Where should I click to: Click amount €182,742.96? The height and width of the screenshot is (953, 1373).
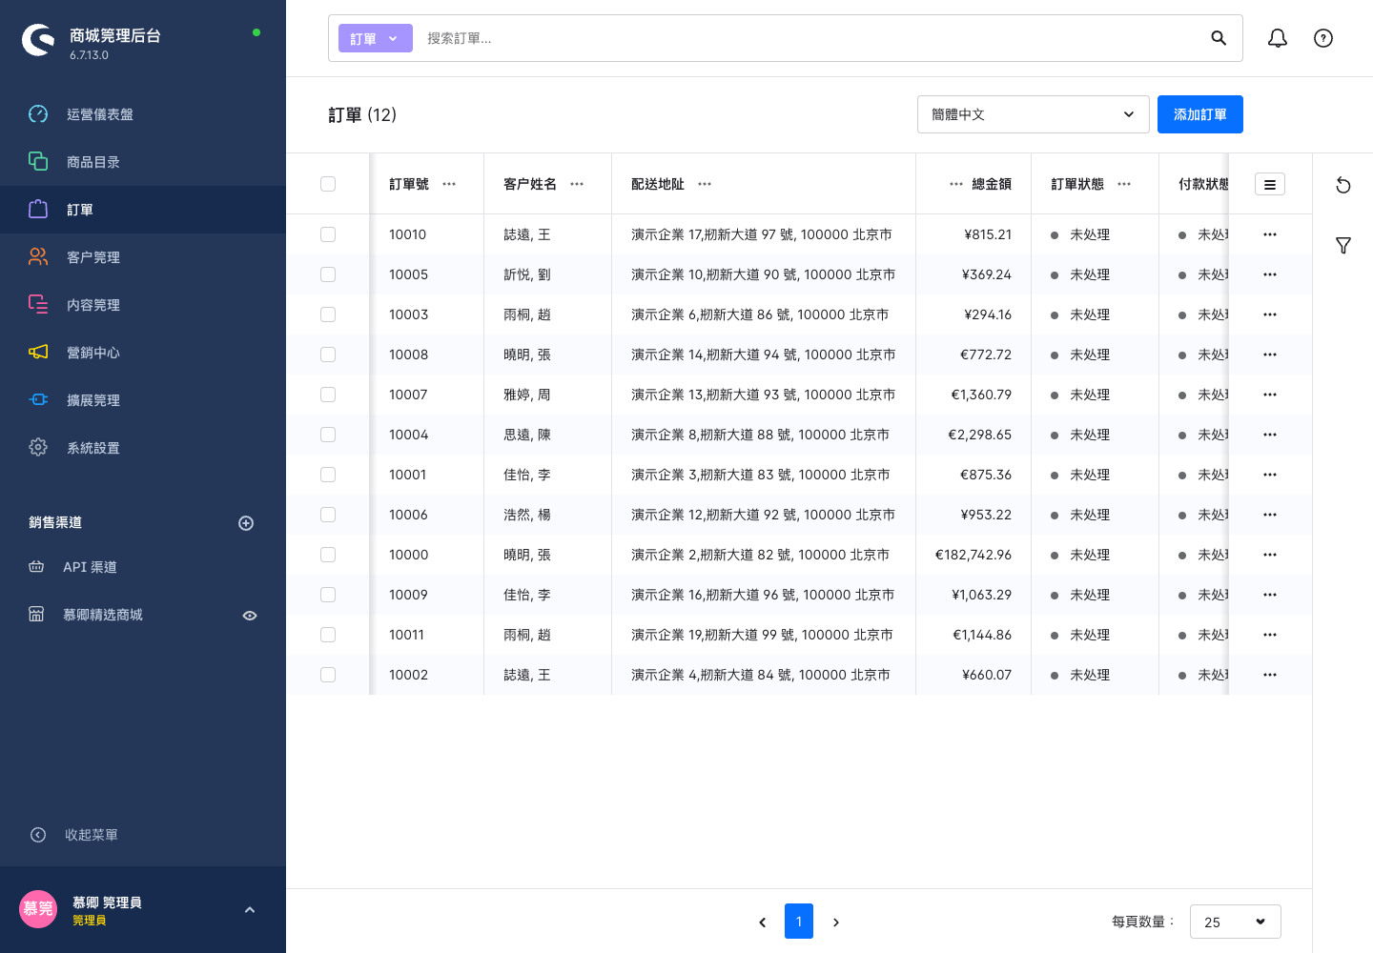click(973, 555)
